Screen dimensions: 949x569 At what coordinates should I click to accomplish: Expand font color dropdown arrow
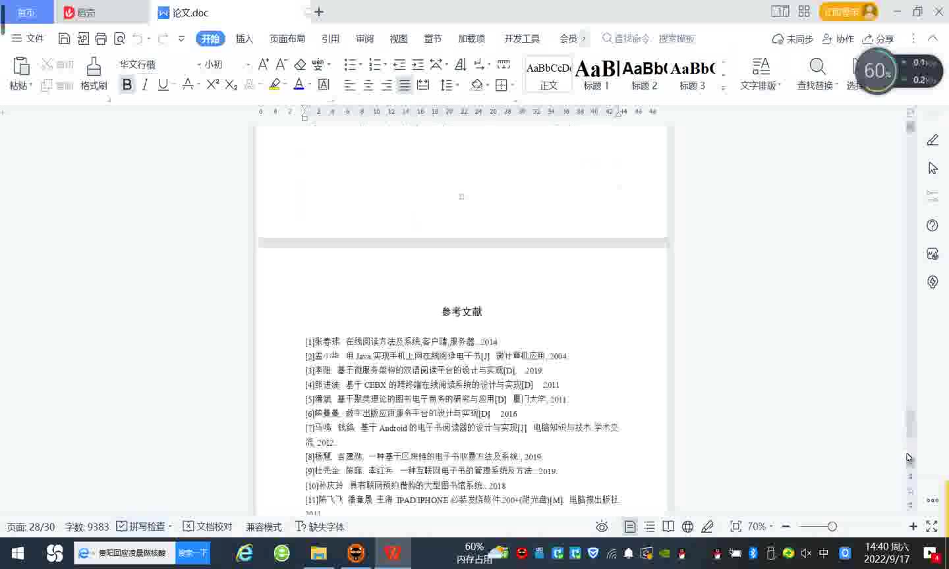tap(309, 84)
